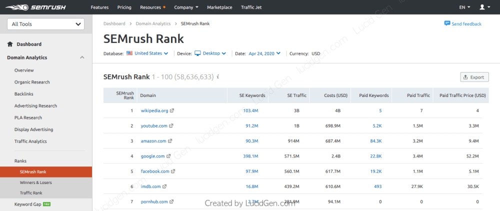Open the facebook.com domain link
Image resolution: width=500 pixels, height=211 pixels.
point(155,171)
